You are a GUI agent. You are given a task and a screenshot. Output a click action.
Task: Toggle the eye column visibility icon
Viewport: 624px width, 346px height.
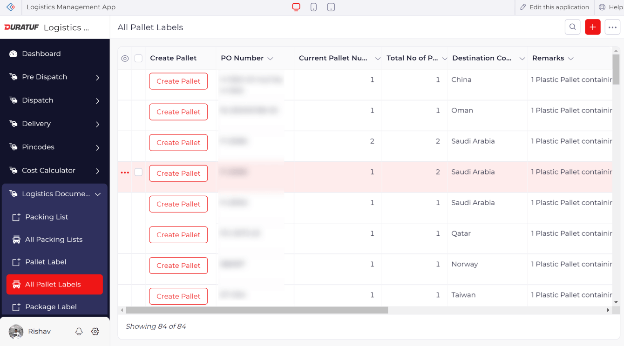click(125, 58)
